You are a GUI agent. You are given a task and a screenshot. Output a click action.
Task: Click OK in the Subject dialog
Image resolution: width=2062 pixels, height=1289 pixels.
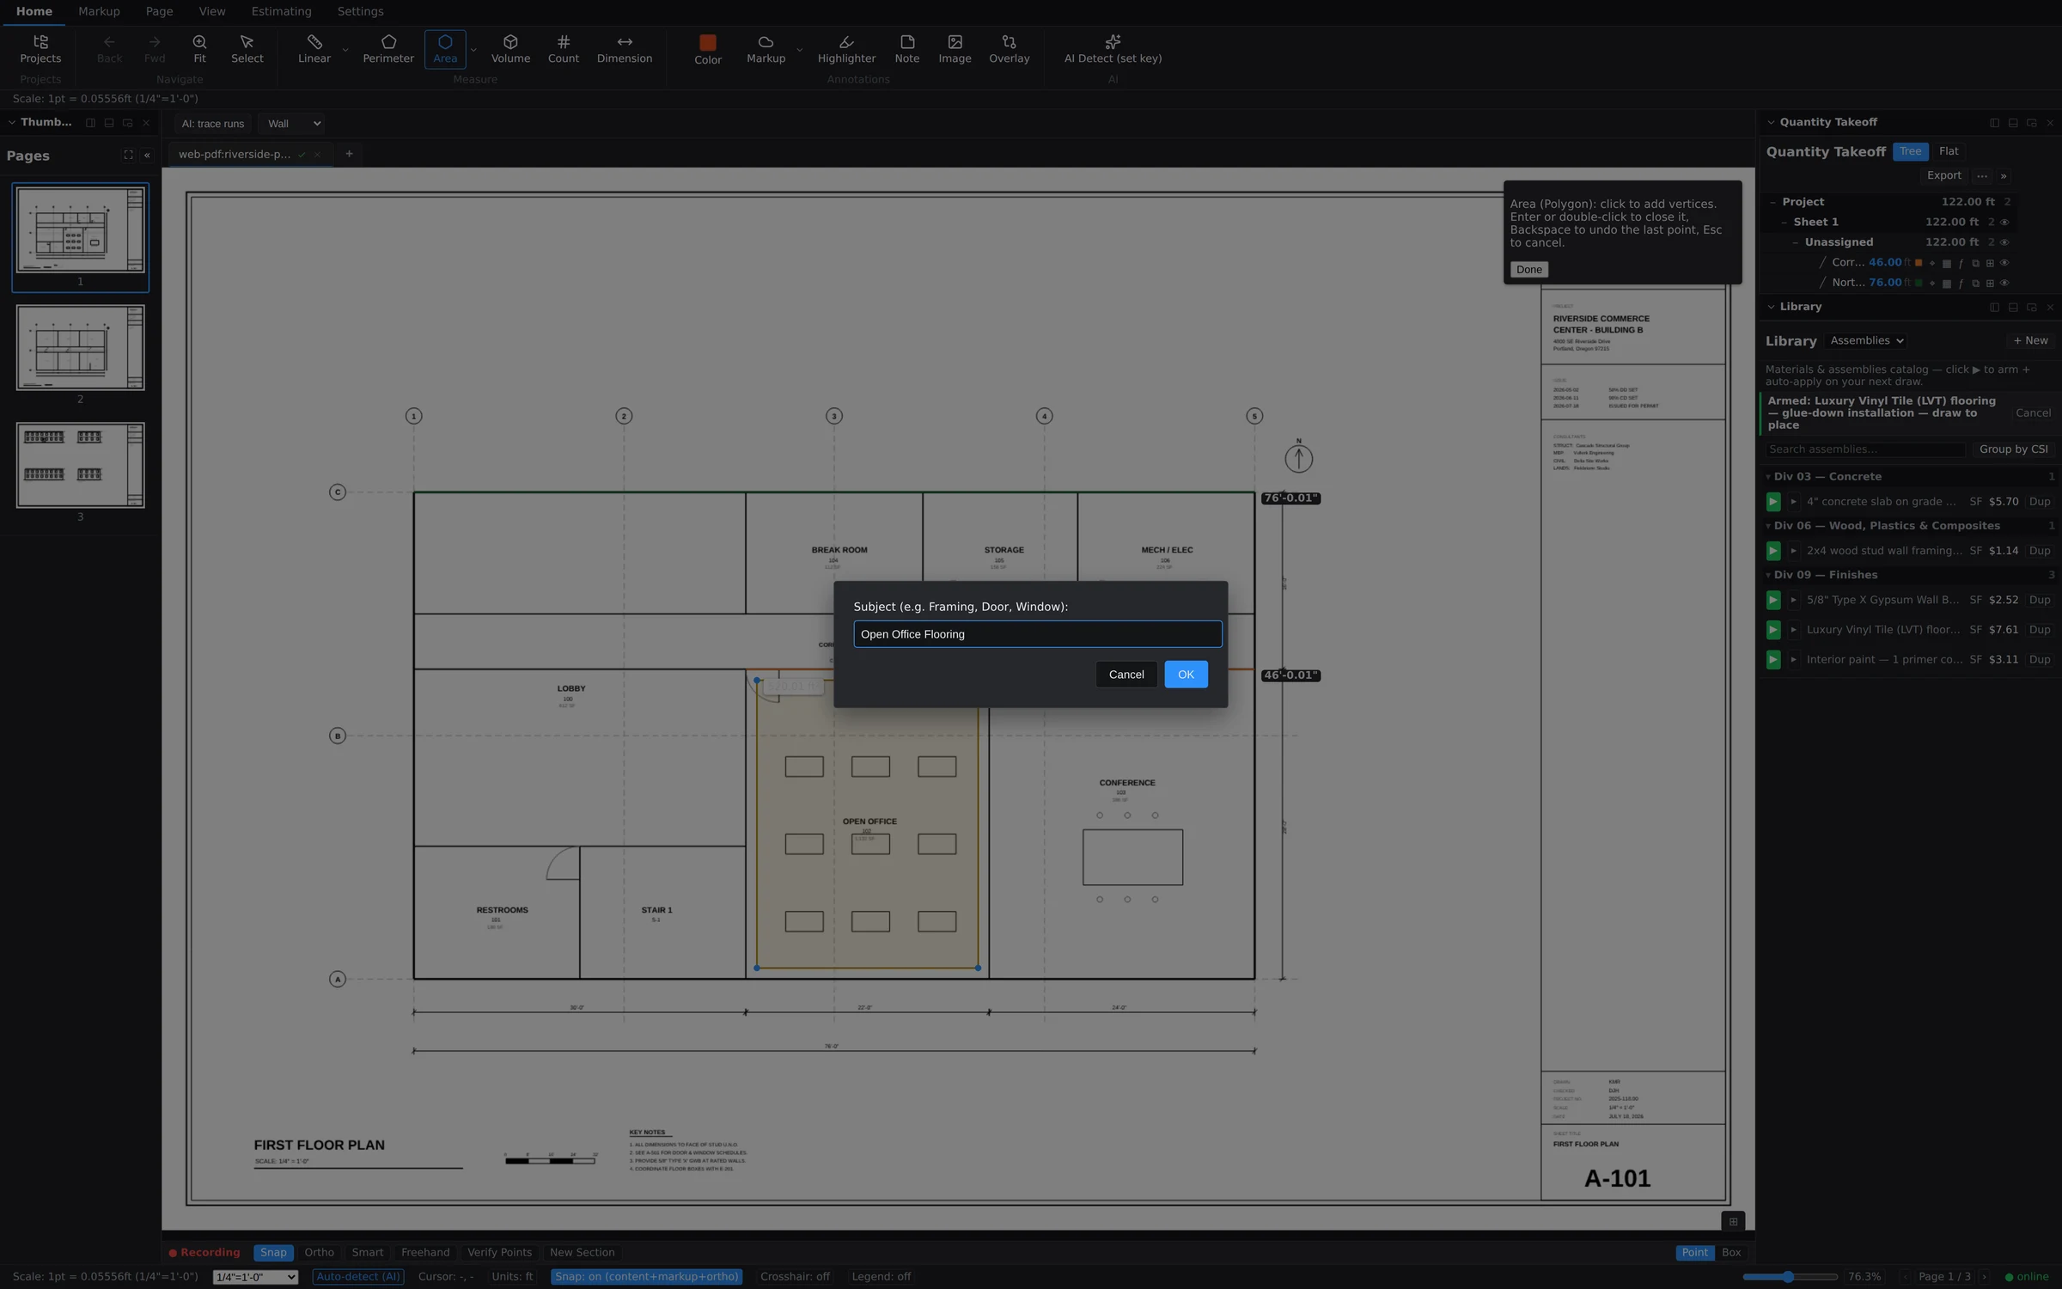tap(1186, 675)
